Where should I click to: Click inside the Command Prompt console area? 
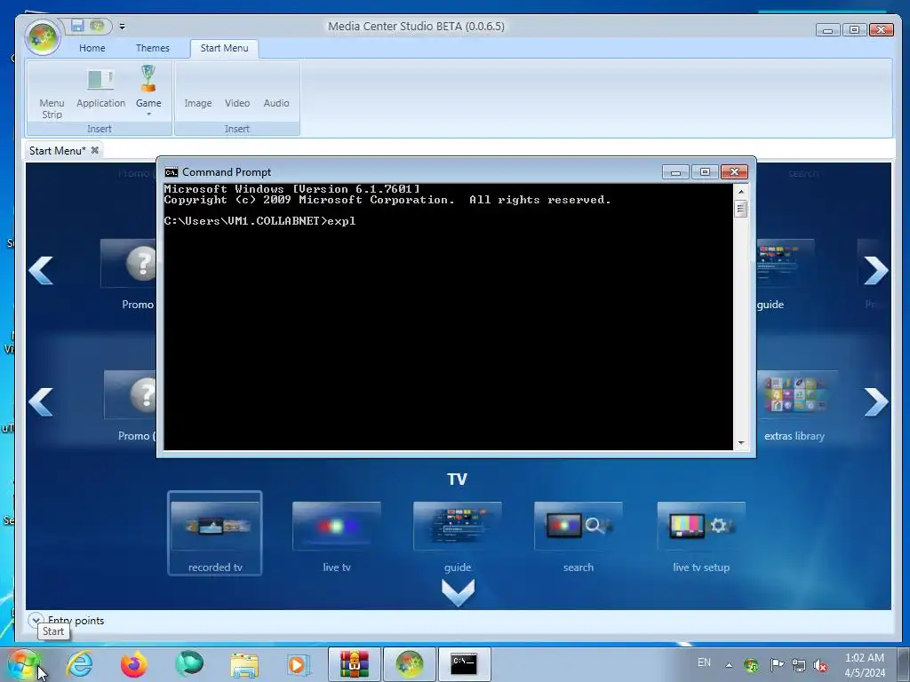click(x=448, y=316)
